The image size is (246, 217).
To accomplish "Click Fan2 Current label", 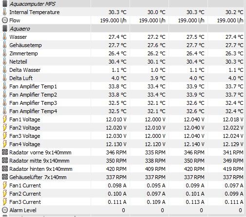I will [25, 194].
